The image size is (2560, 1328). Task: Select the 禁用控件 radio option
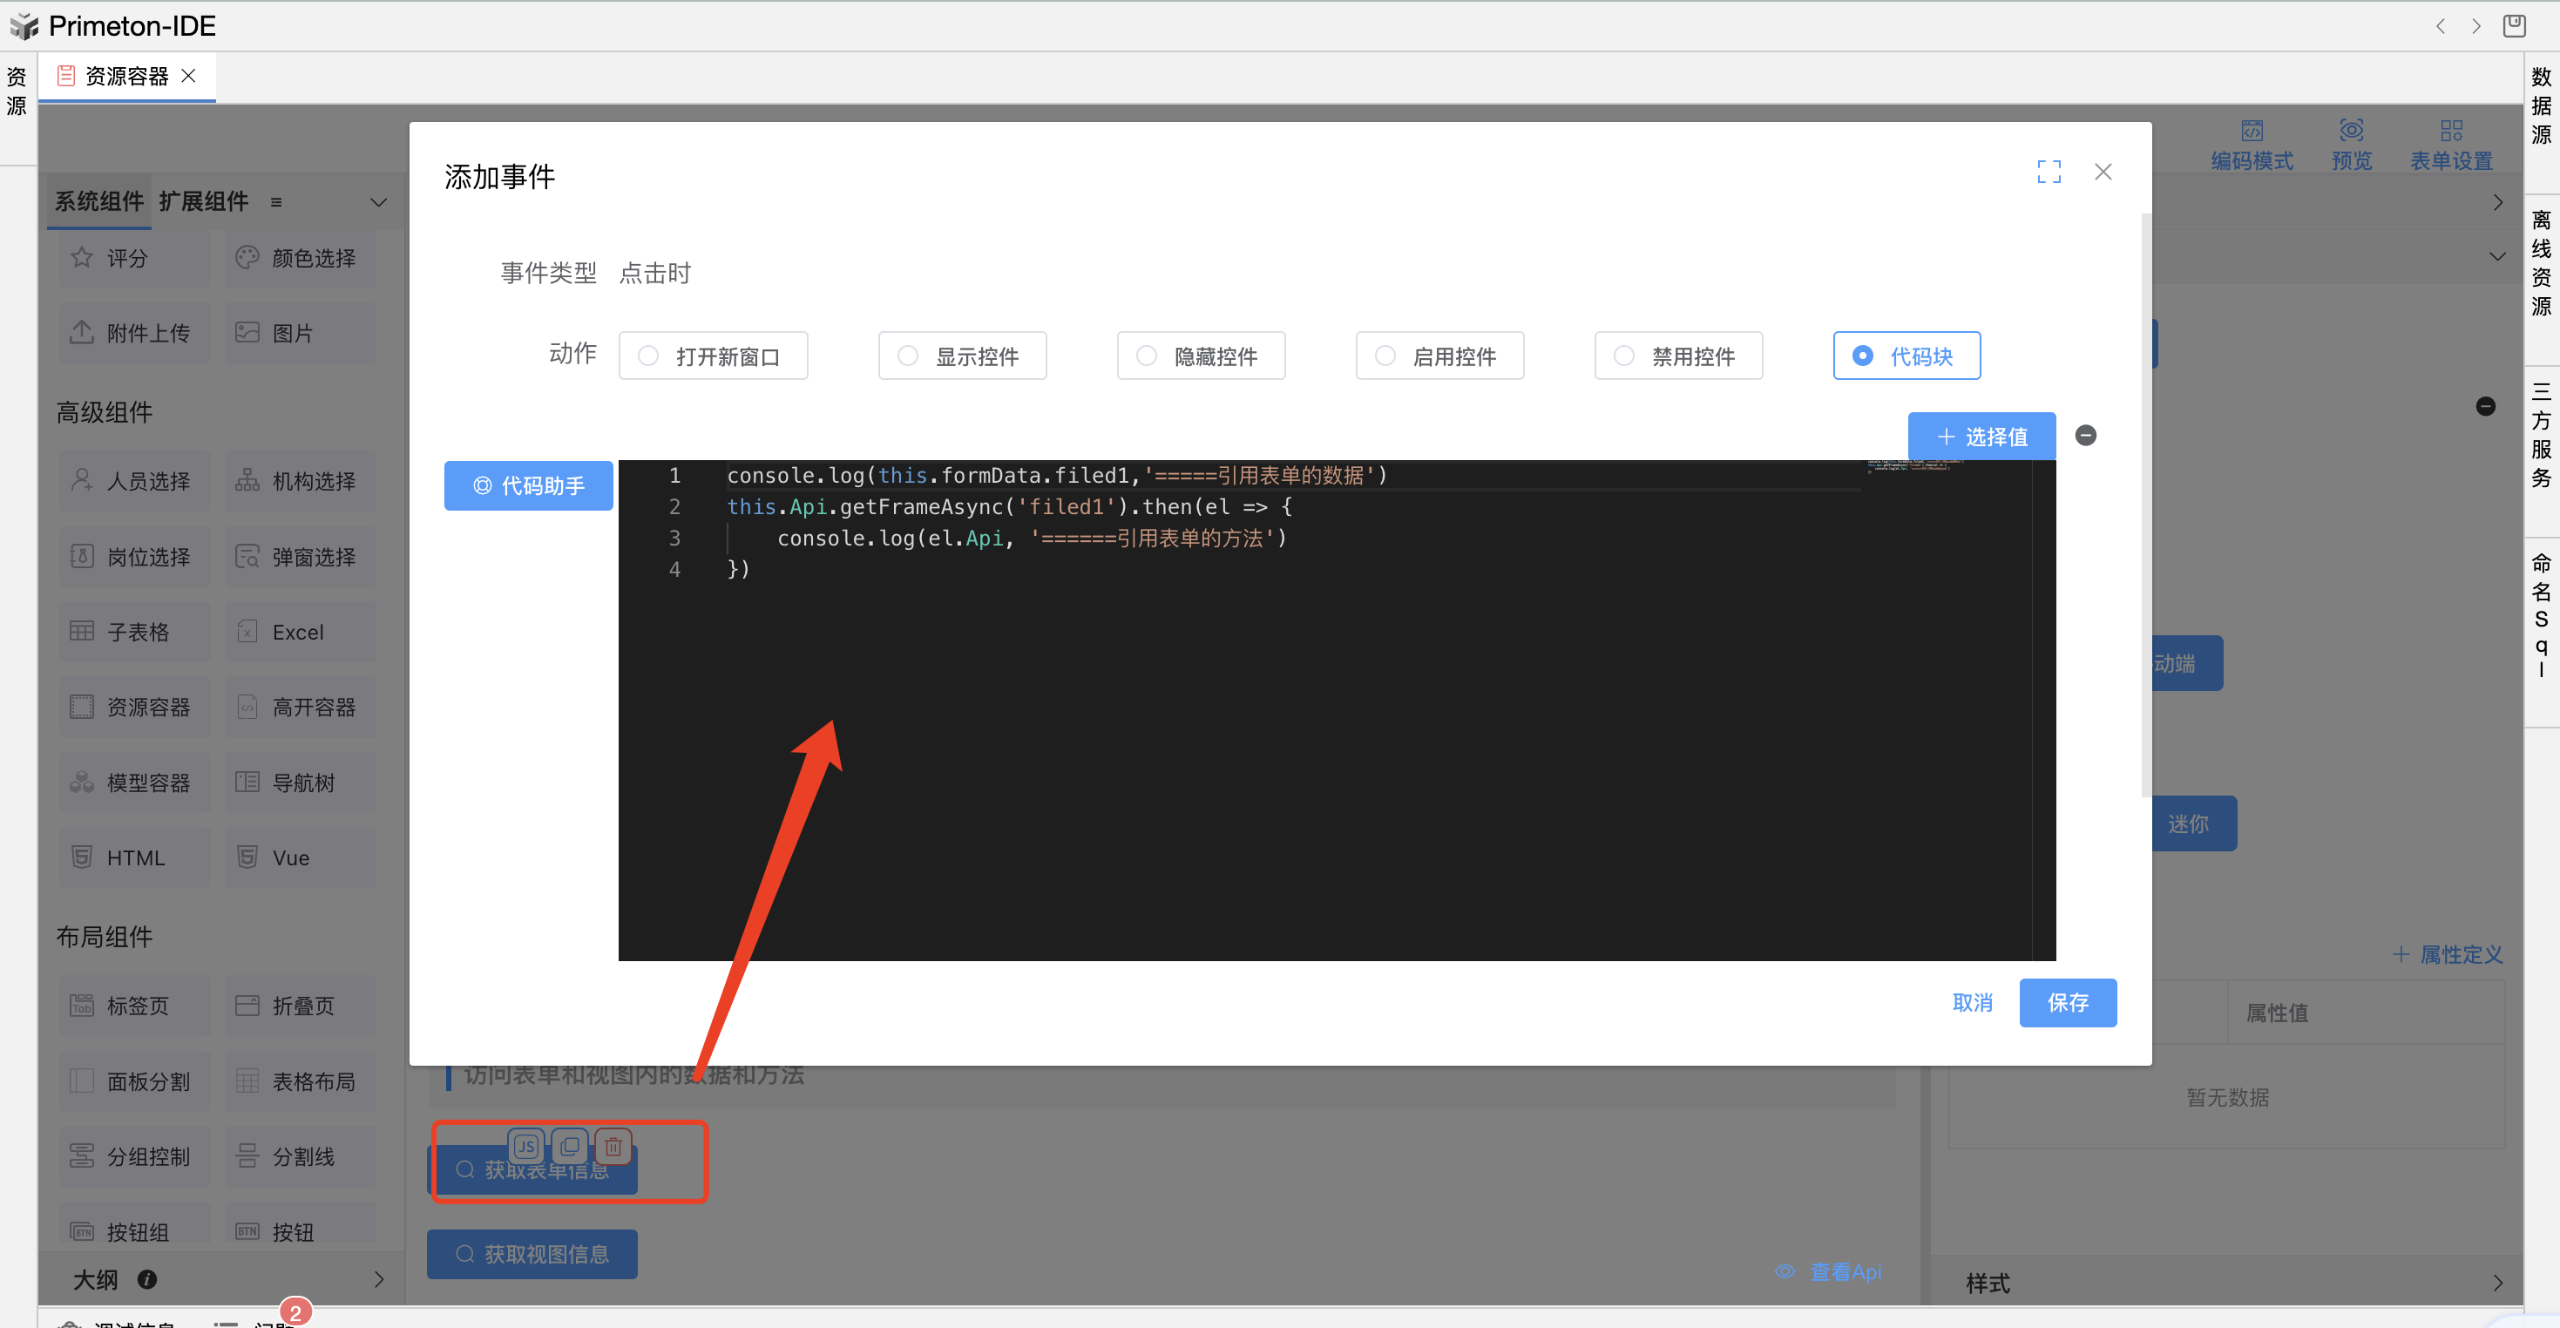pos(1624,356)
